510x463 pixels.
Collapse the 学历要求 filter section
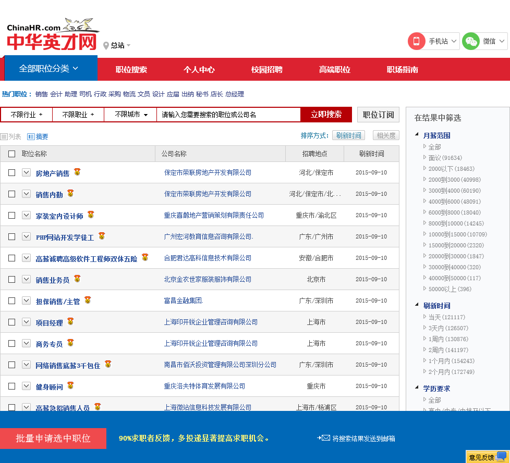pyautogui.click(x=417, y=387)
